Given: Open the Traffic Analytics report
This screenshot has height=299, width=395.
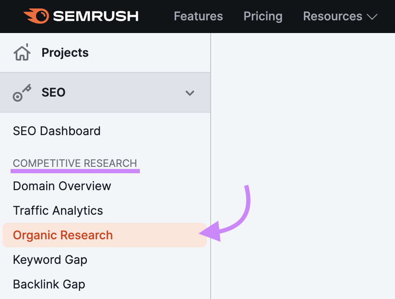Looking at the screenshot, I should coord(58,210).
